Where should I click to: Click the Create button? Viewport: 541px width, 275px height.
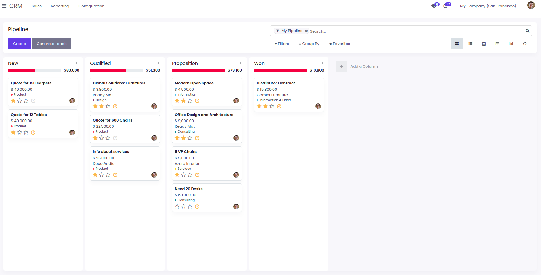(19, 44)
